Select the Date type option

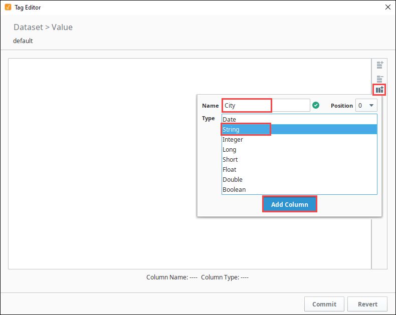tap(299, 119)
